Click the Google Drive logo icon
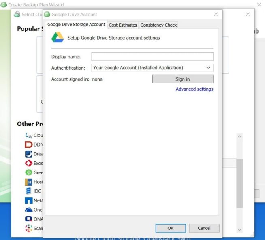The width and height of the screenshot is (265, 240). [58, 37]
